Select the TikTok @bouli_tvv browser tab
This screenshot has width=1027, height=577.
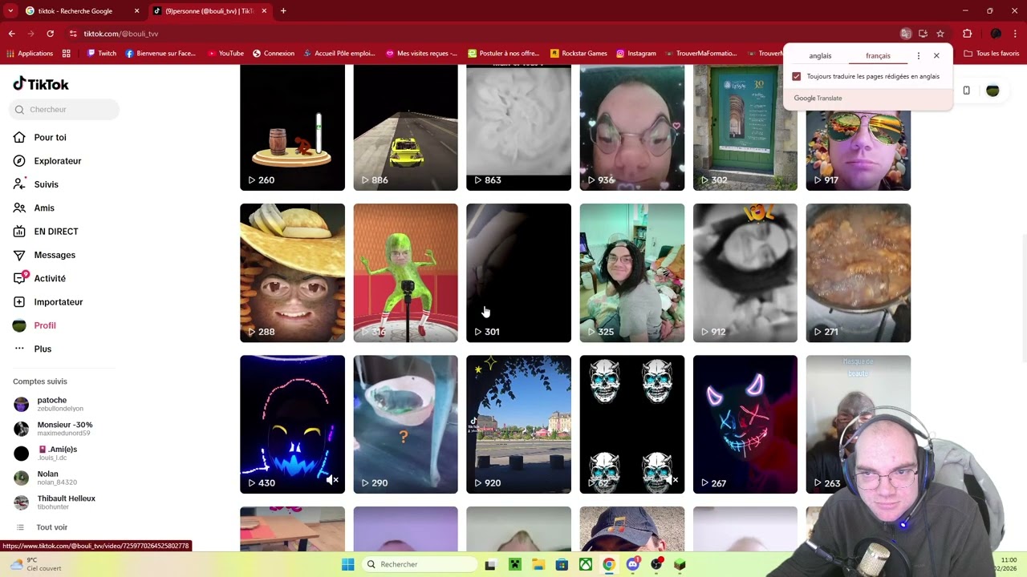click(209, 11)
